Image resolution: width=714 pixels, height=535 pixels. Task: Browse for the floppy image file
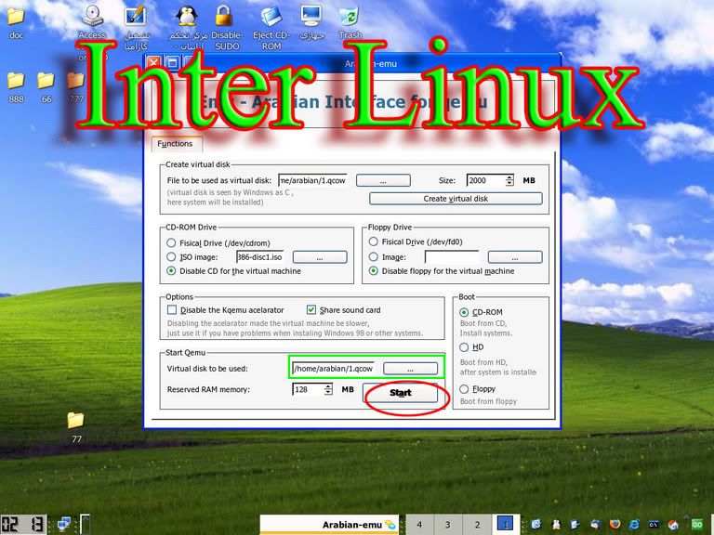tap(515, 257)
